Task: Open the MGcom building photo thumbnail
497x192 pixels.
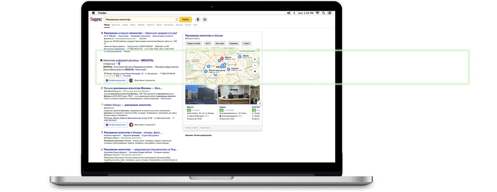Action: click(x=201, y=95)
